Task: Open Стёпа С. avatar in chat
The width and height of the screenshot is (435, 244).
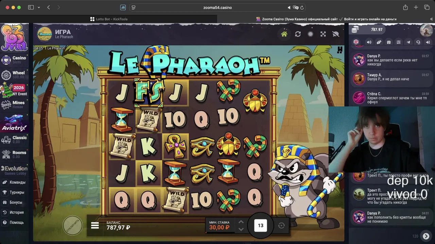Action: pyautogui.click(x=359, y=98)
